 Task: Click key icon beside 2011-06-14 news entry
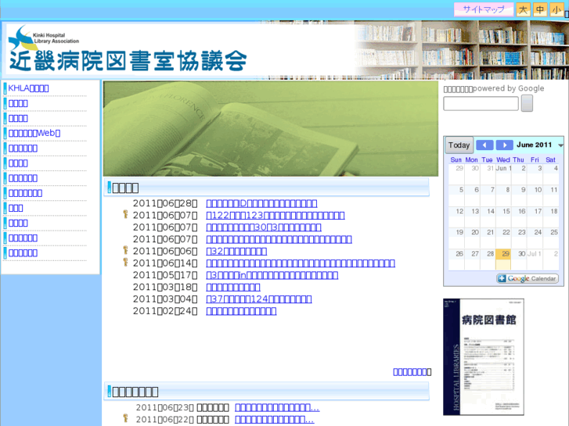[125, 262]
